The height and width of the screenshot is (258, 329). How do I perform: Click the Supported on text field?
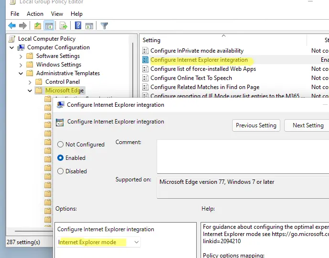coord(243,187)
